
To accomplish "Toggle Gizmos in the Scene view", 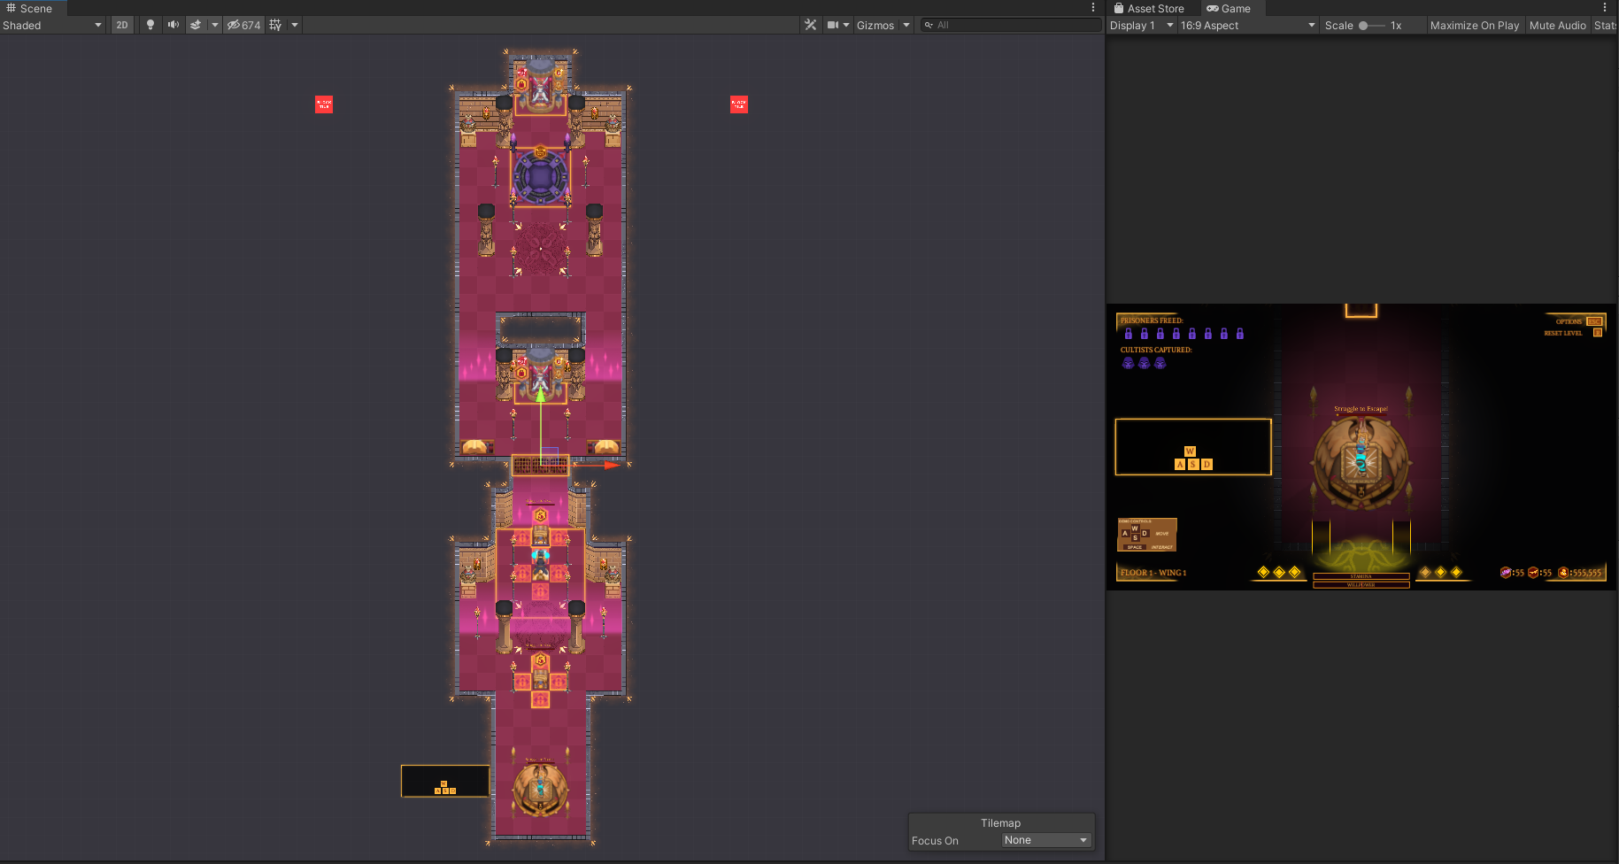I will [875, 25].
